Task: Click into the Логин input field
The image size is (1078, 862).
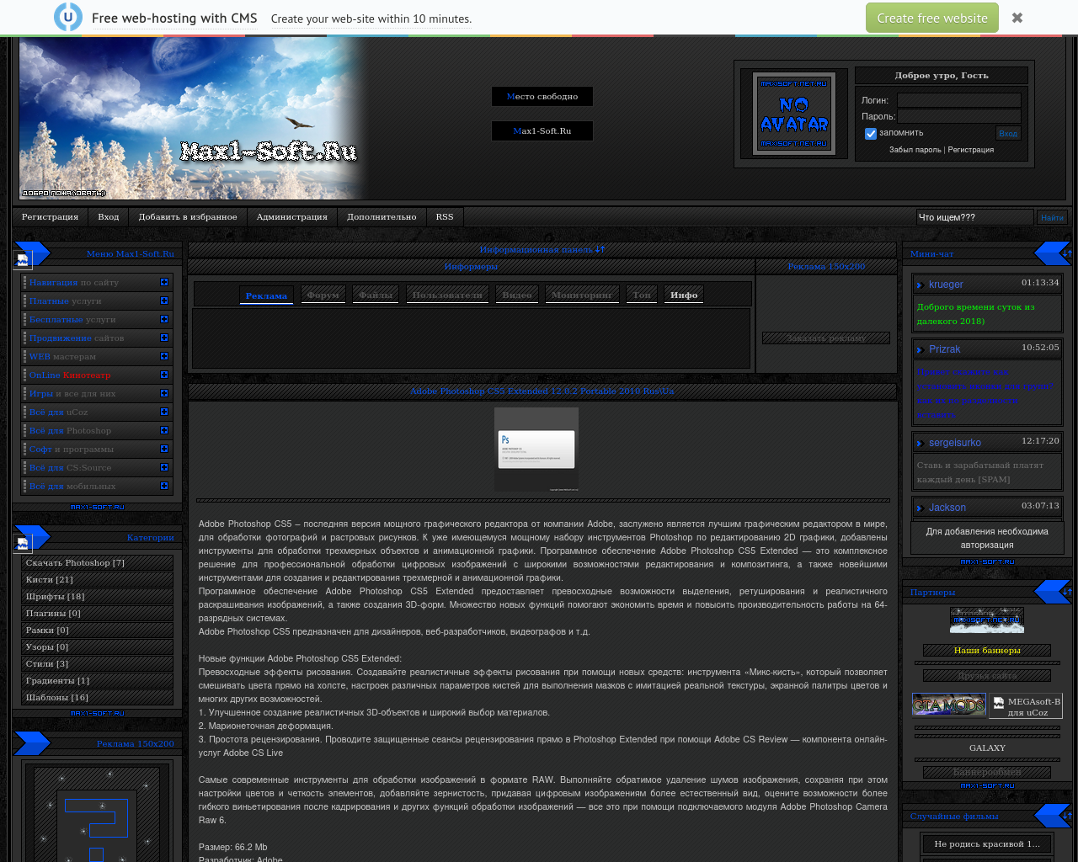Action: [958, 100]
